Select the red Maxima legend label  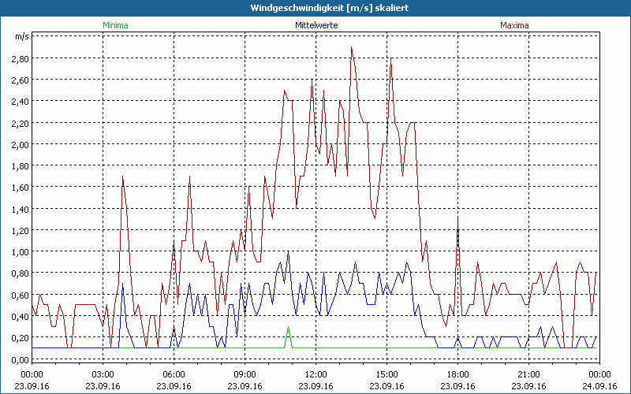pyautogui.click(x=514, y=25)
